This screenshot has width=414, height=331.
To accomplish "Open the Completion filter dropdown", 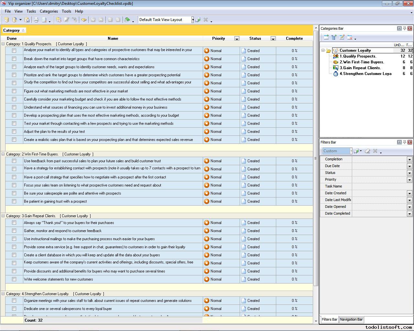I will tap(409, 159).
